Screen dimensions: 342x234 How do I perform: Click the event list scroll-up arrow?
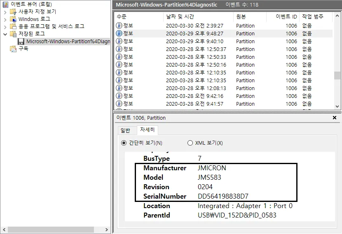[x=337, y=16]
